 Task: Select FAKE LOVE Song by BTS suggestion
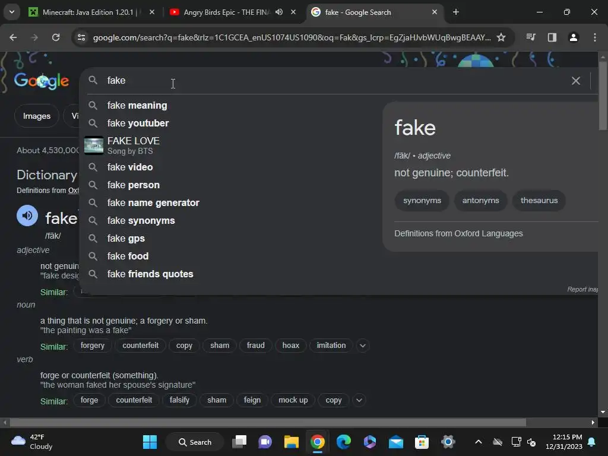(x=133, y=145)
